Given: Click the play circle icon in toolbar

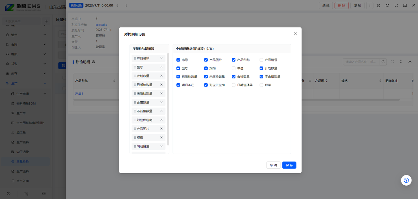Looking at the screenshot, I should click(x=378, y=6).
